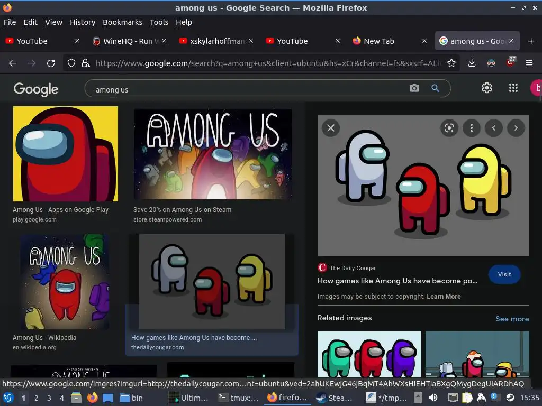This screenshot has height=406, width=542.
Task: Reload the current page
Action: (x=51, y=63)
